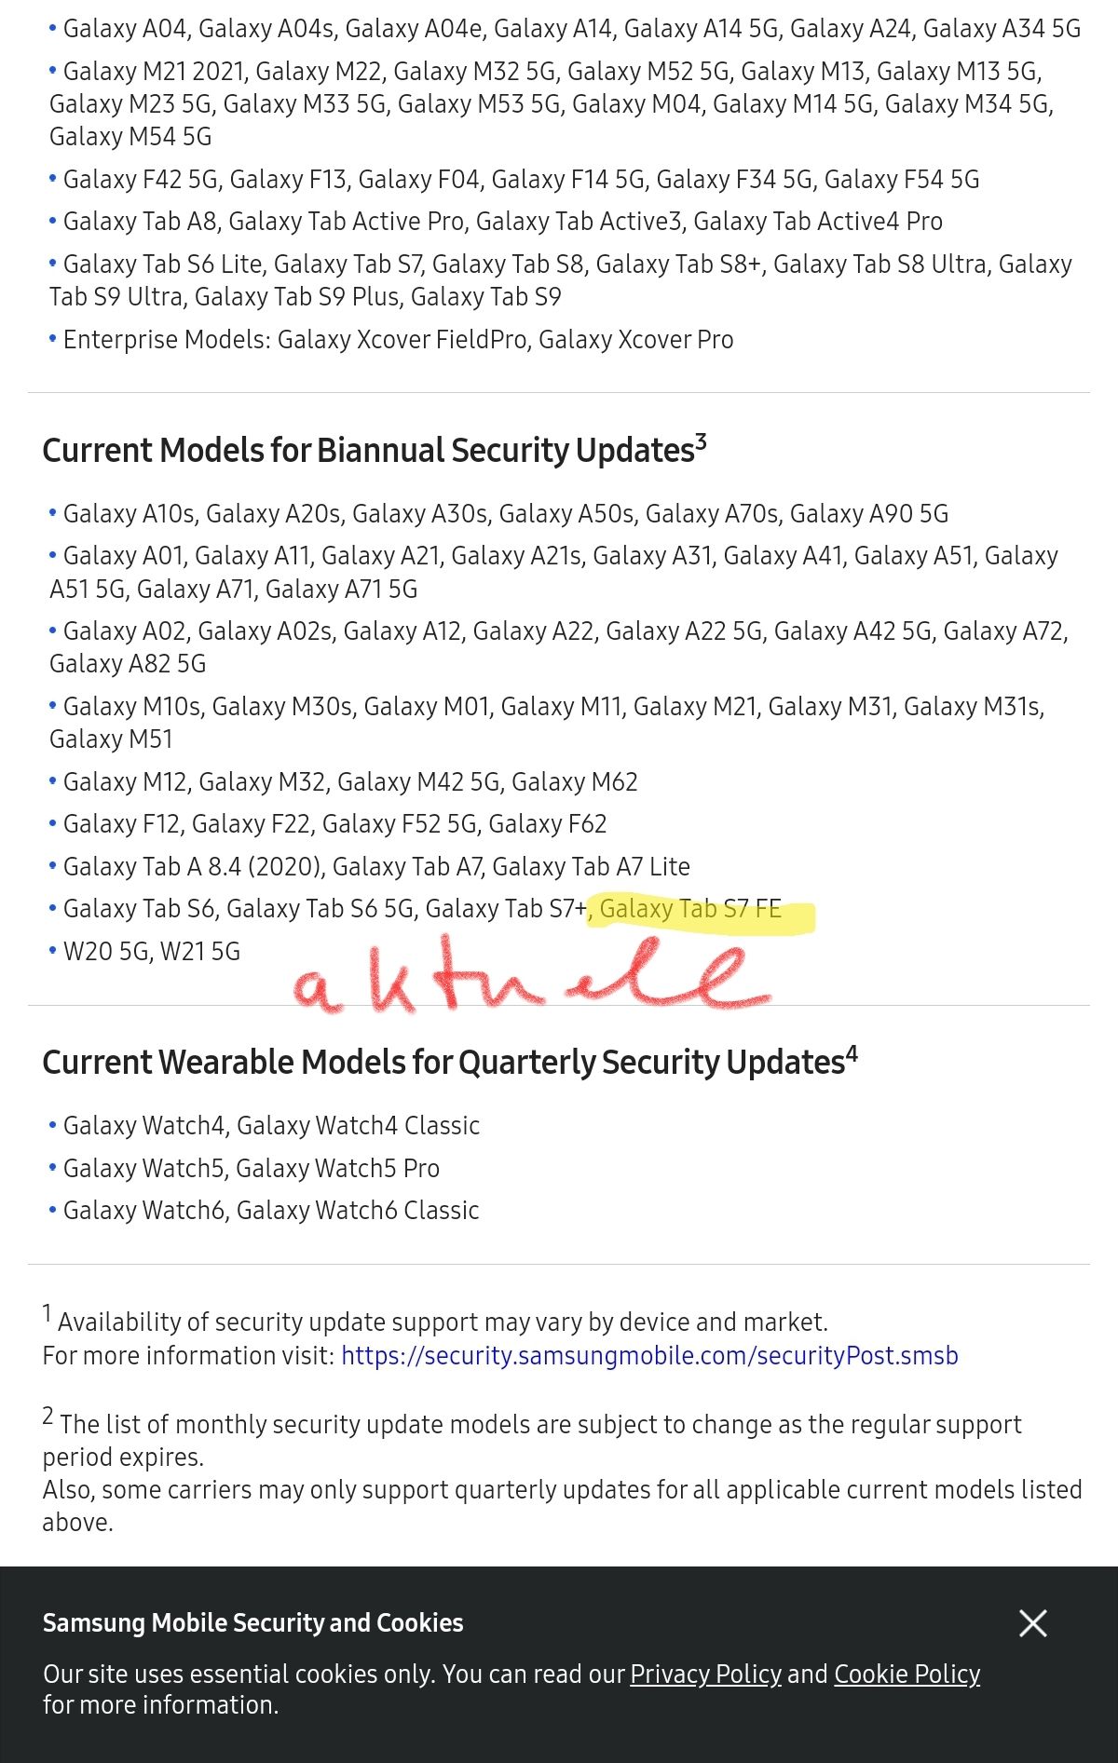Open the Cookie Policy link
Screen dimensions: 1118x1763
point(907,1674)
